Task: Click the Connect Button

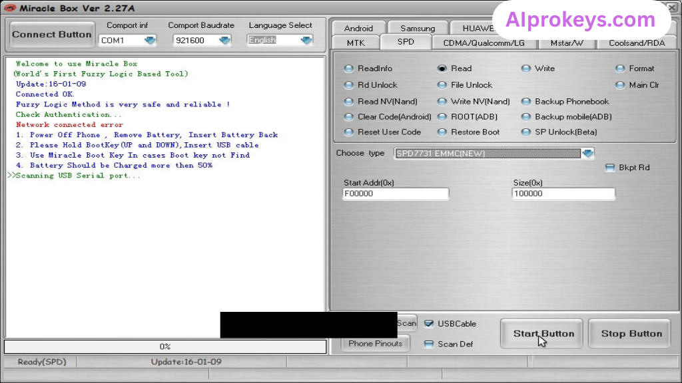Action: (x=52, y=35)
